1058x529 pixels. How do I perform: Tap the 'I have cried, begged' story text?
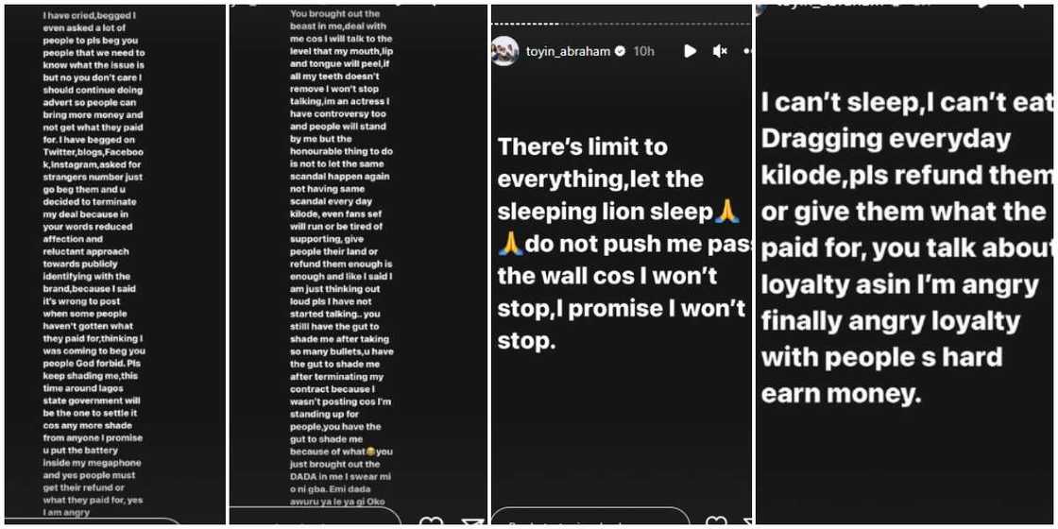tap(94, 260)
